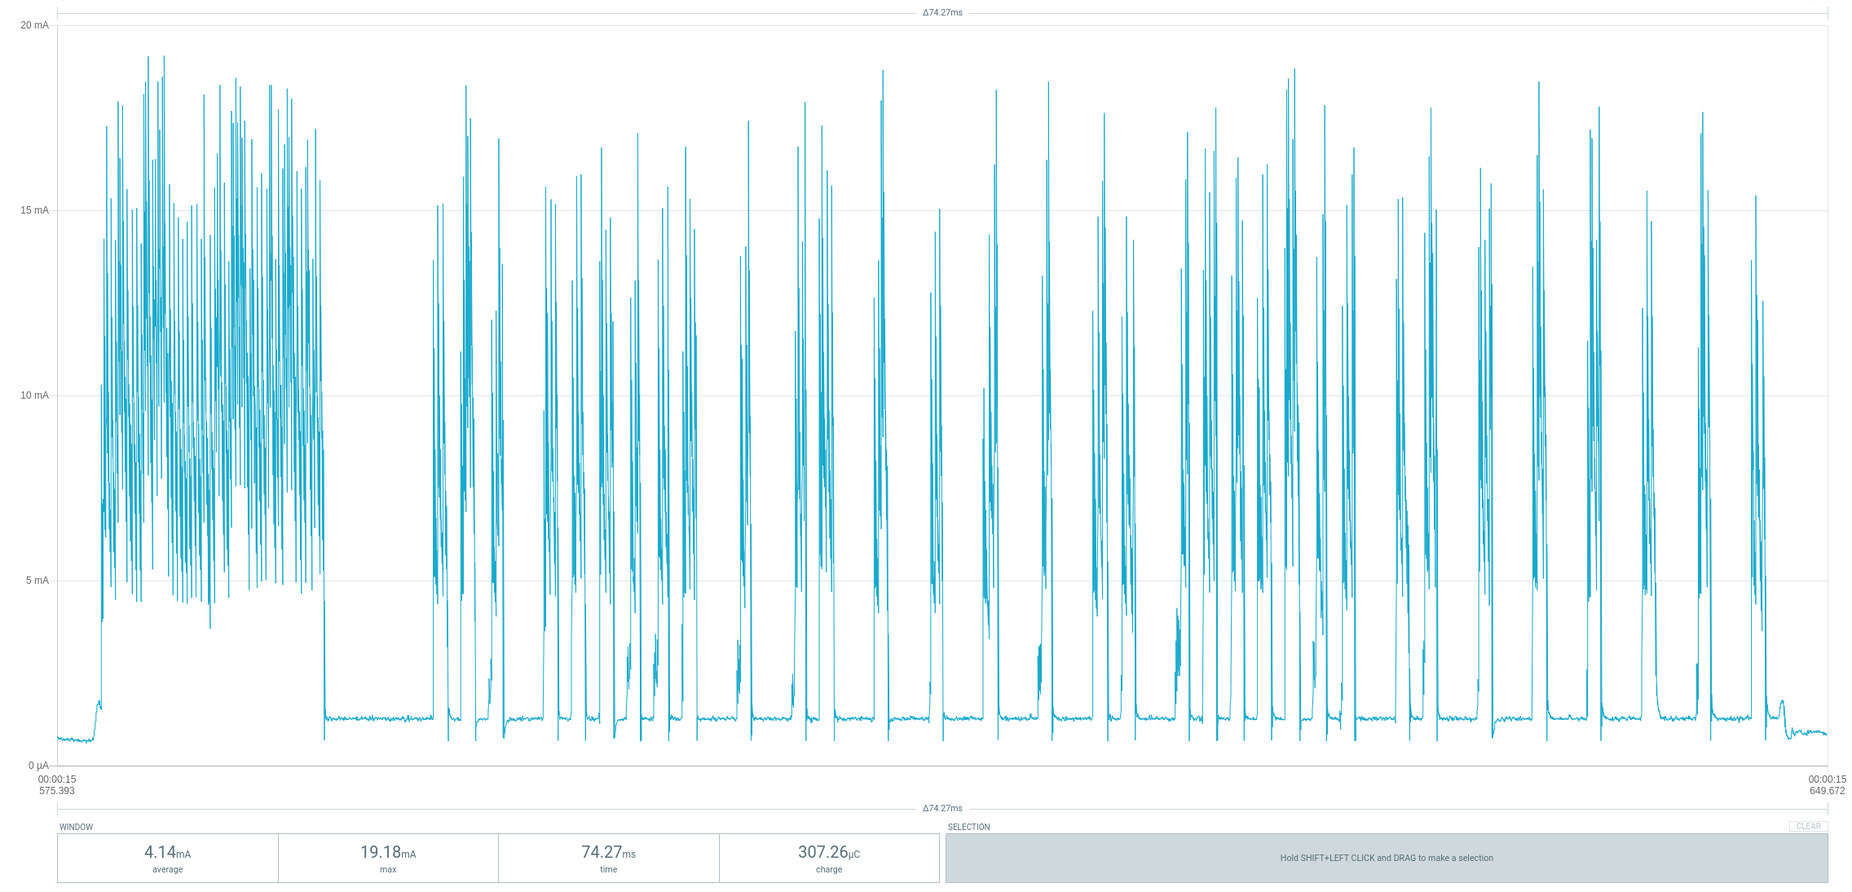Click the 15 mA y-axis label
This screenshot has width=1852, height=892.
(x=34, y=210)
